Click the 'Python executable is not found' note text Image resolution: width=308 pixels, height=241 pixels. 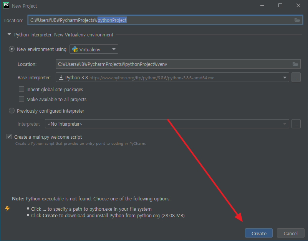(91, 199)
